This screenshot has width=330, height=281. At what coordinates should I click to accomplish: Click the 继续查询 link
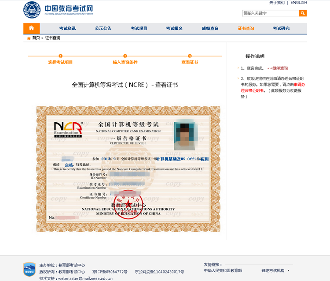pos(280,68)
